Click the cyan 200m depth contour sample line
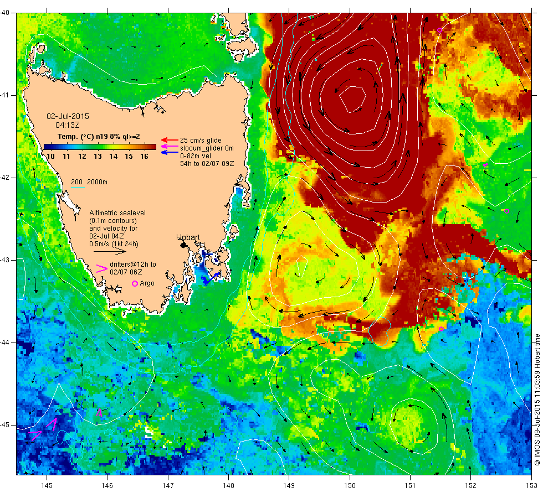 (78, 188)
